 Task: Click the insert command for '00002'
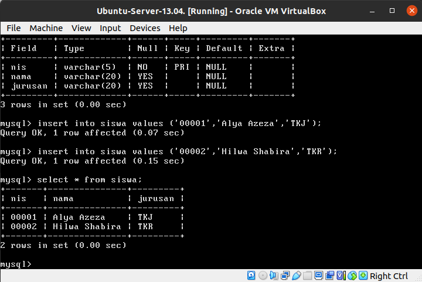187,152
